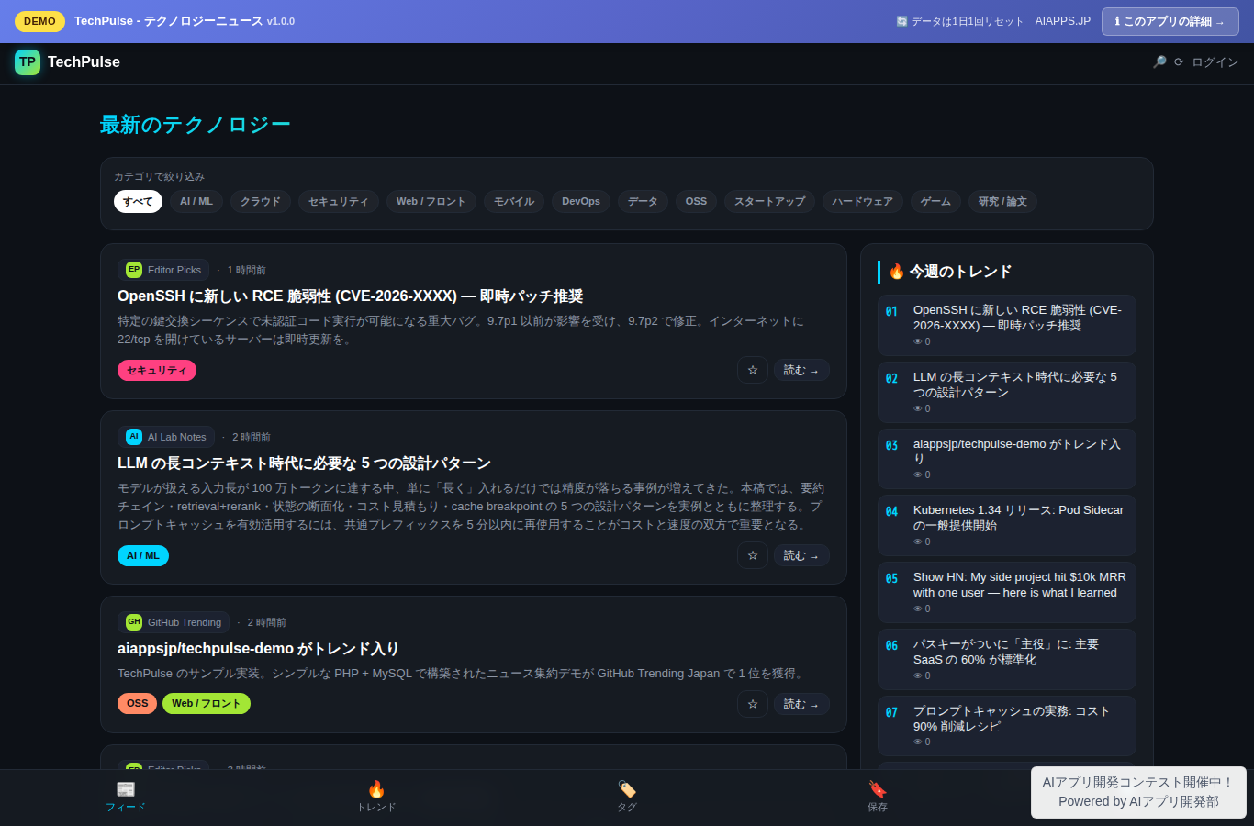Click the views count under trend item 01

point(922,341)
